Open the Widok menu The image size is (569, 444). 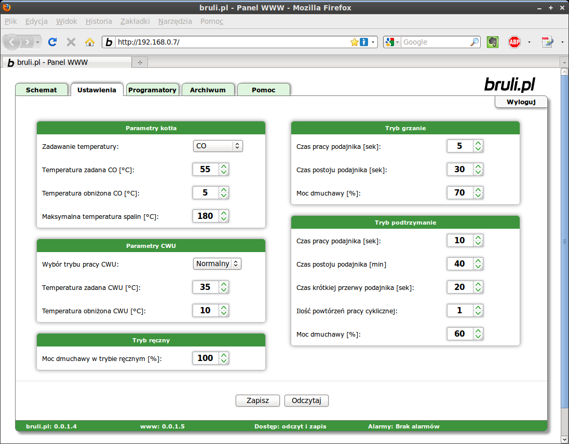tap(66, 21)
